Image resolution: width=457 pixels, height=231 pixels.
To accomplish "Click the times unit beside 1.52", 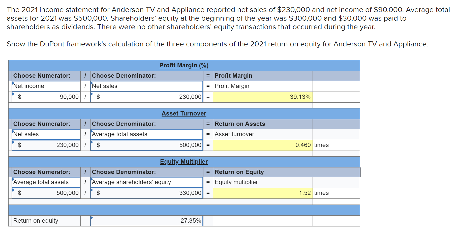I will (321, 193).
